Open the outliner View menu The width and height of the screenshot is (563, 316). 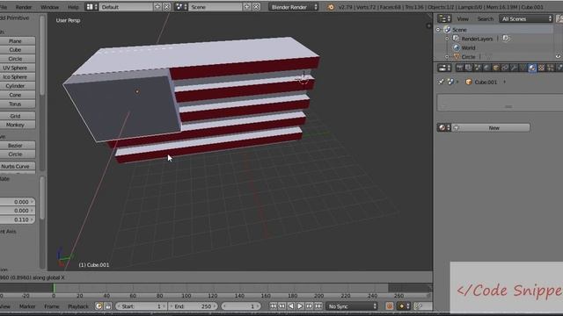(463, 18)
